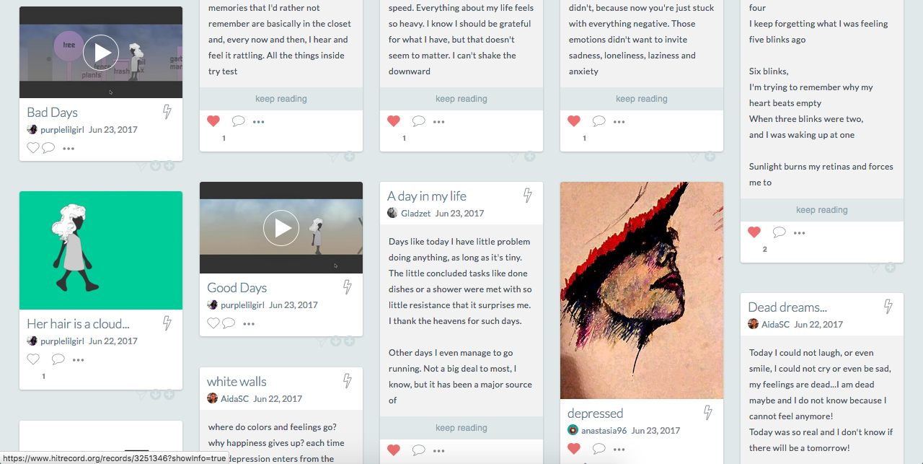
Task: Play the Good Days video
Action: (x=281, y=228)
